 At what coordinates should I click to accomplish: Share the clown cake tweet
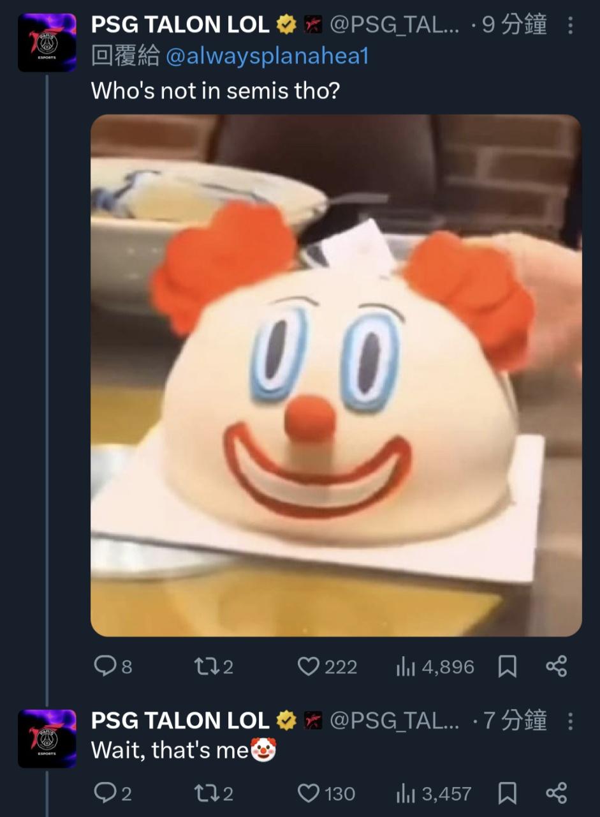[x=556, y=667]
